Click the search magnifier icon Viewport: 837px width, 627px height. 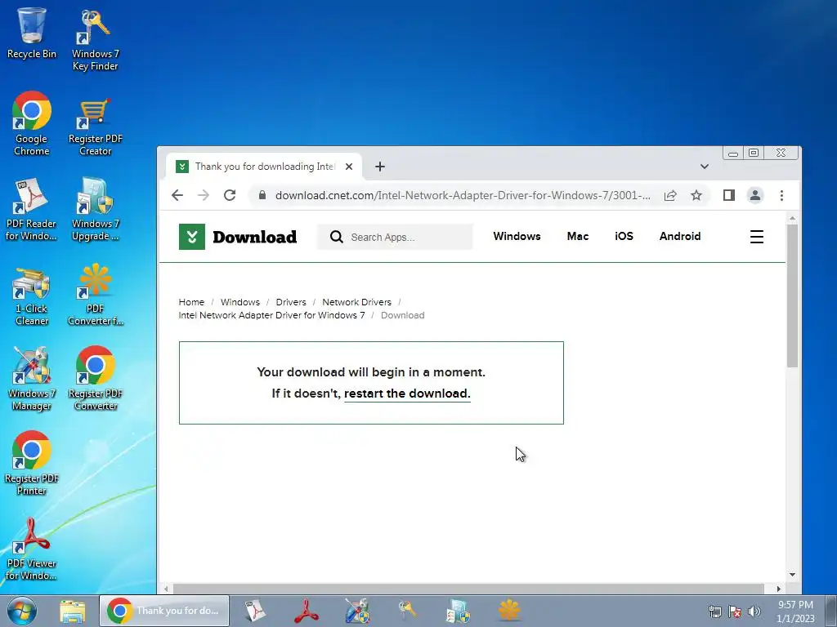click(x=336, y=237)
